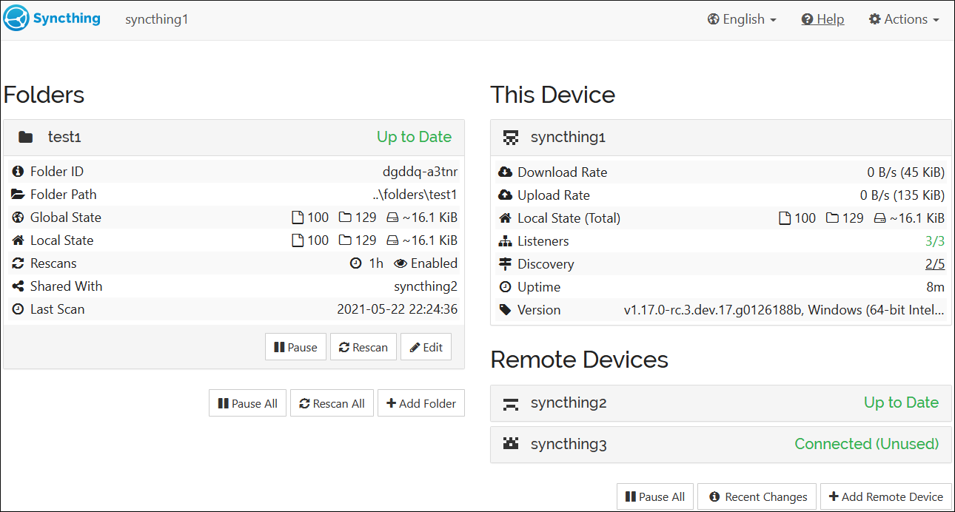The width and height of the screenshot is (955, 512).
Task: Add a new remote device
Action: click(x=885, y=496)
